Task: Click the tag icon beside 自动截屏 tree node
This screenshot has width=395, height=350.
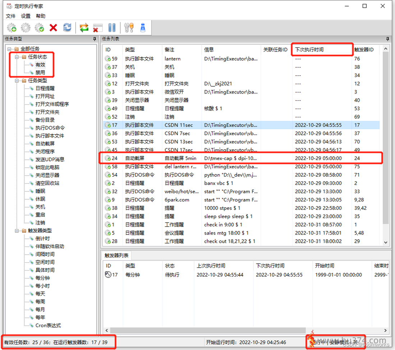Action: pyautogui.click(x=32, y=144)
